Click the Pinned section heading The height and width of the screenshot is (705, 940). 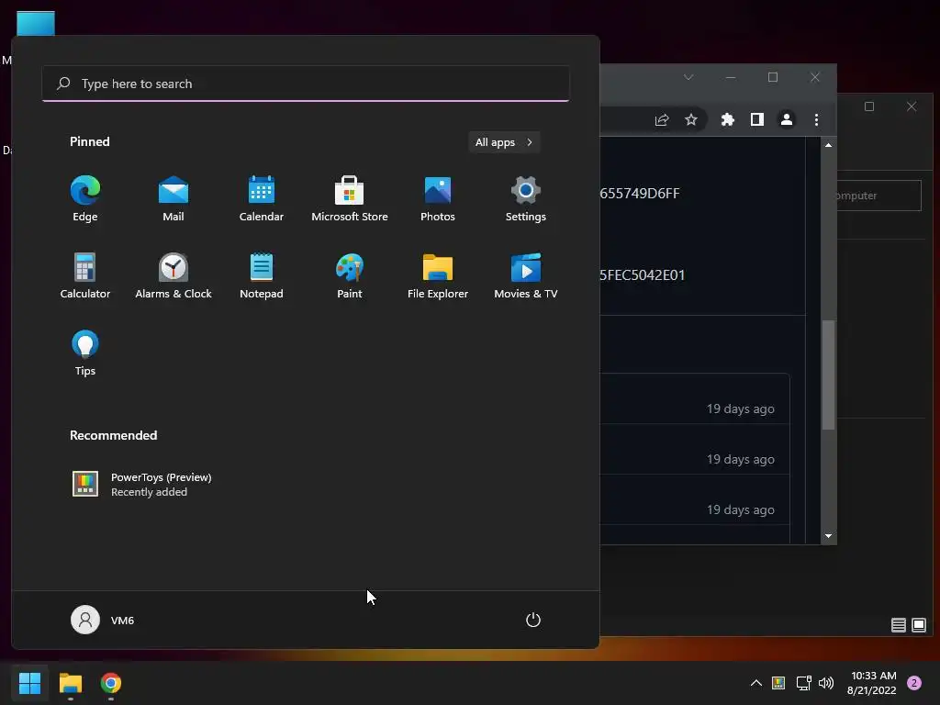click(89, 141)
